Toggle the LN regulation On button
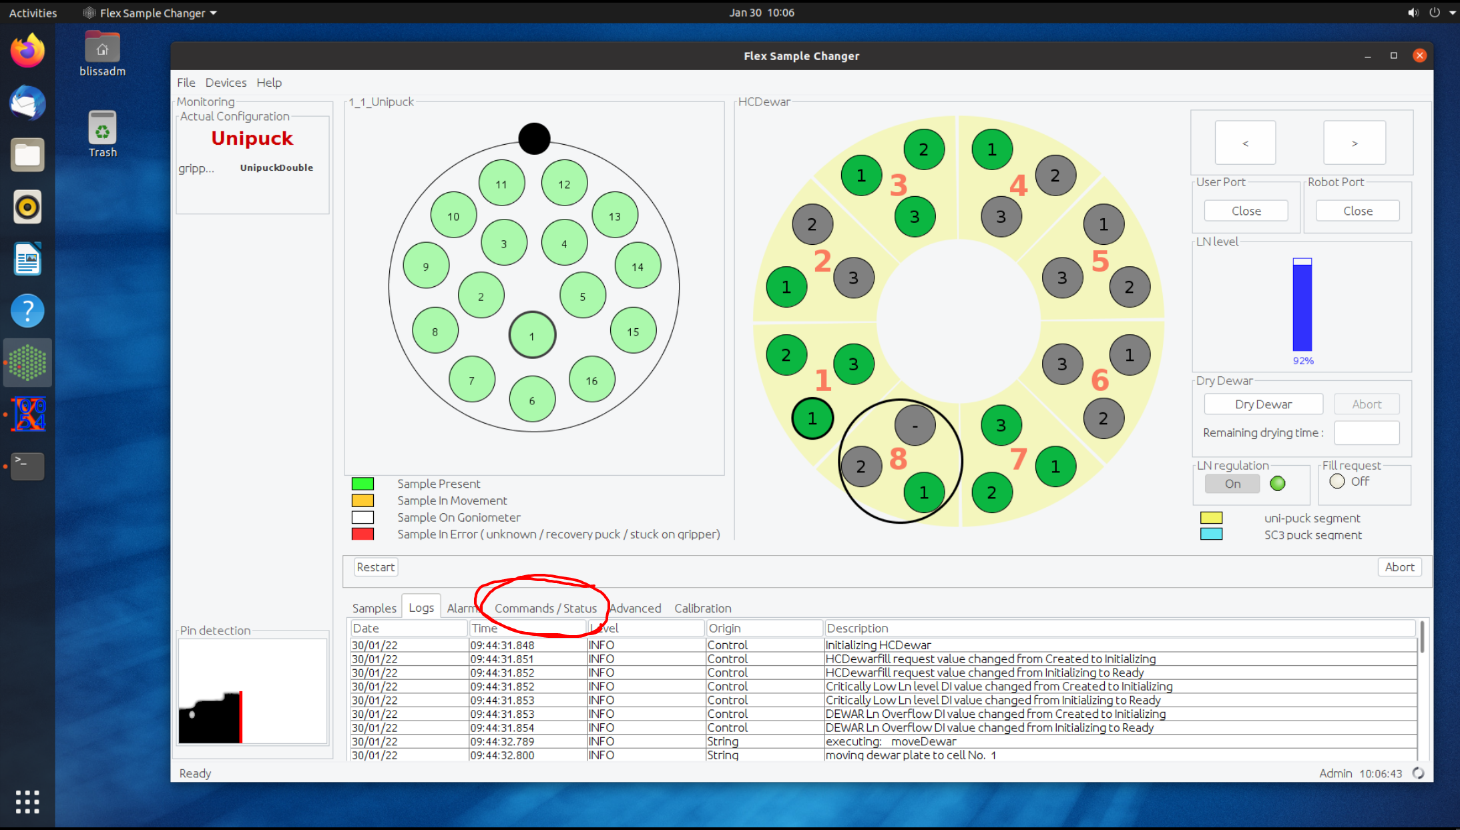 click(1232, 484)
